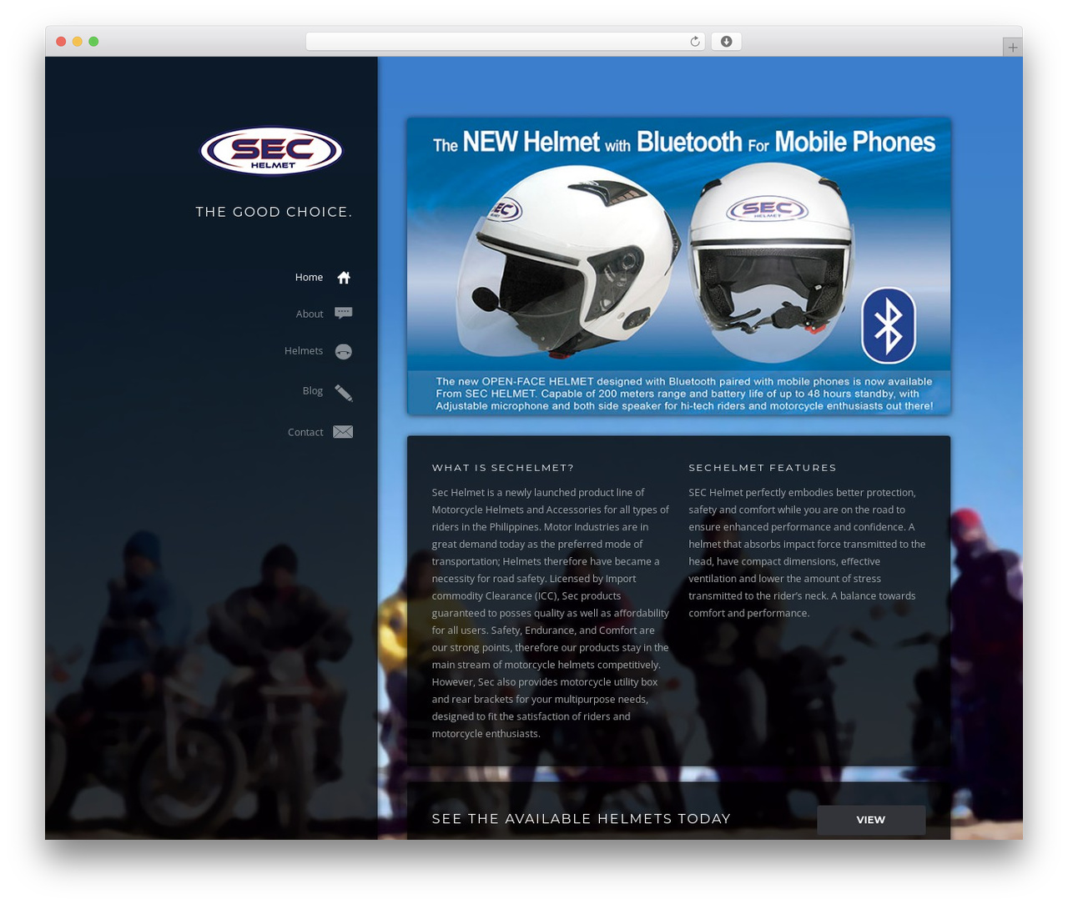Click the Bluetooth helmet banner image

tap(679, 266)
